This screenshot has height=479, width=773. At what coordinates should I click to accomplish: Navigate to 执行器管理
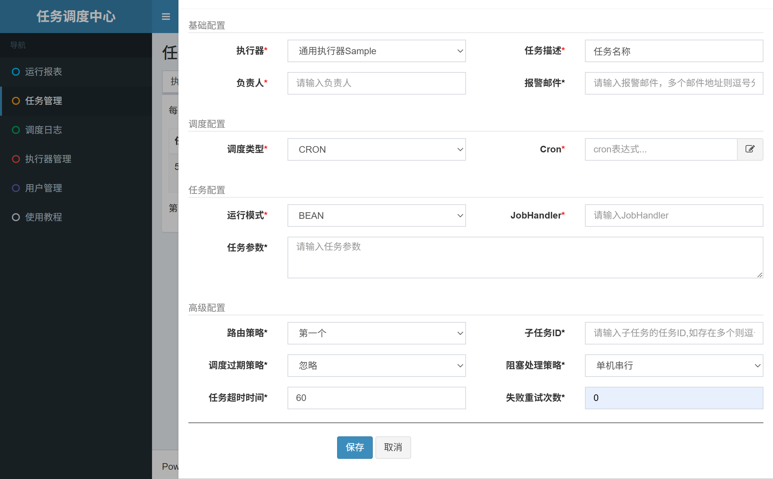coord(76,159)
